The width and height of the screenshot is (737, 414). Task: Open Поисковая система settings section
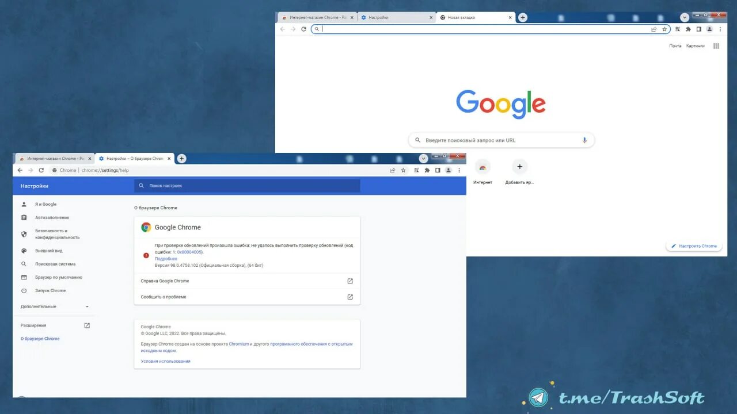pos(55,264)
